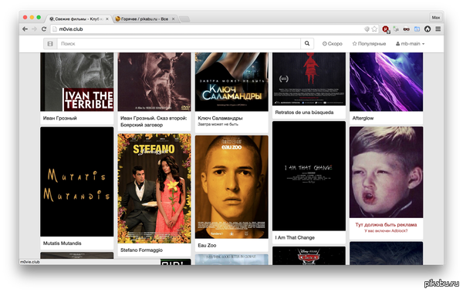Open the Disney Pixar Cars poster

(x=309, y=256)
